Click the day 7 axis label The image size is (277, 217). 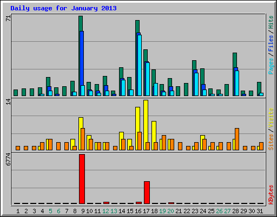click(67, 211)
